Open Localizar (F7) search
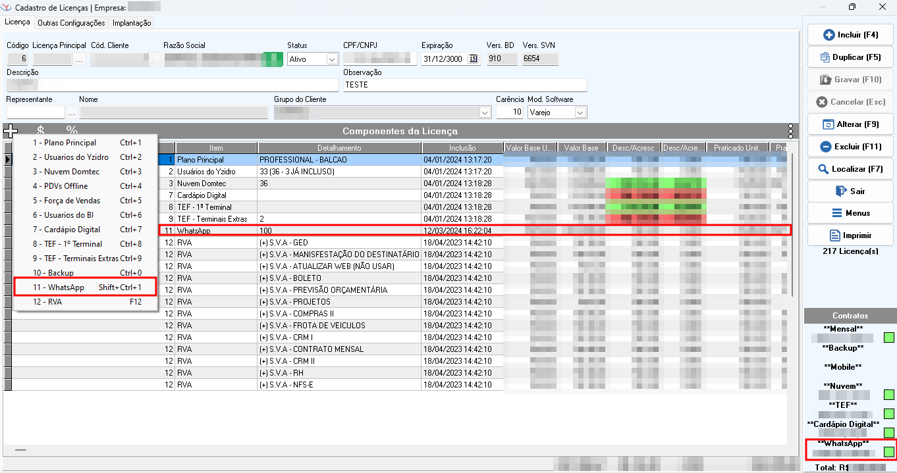The image size is (897, 473). [850, 169]
